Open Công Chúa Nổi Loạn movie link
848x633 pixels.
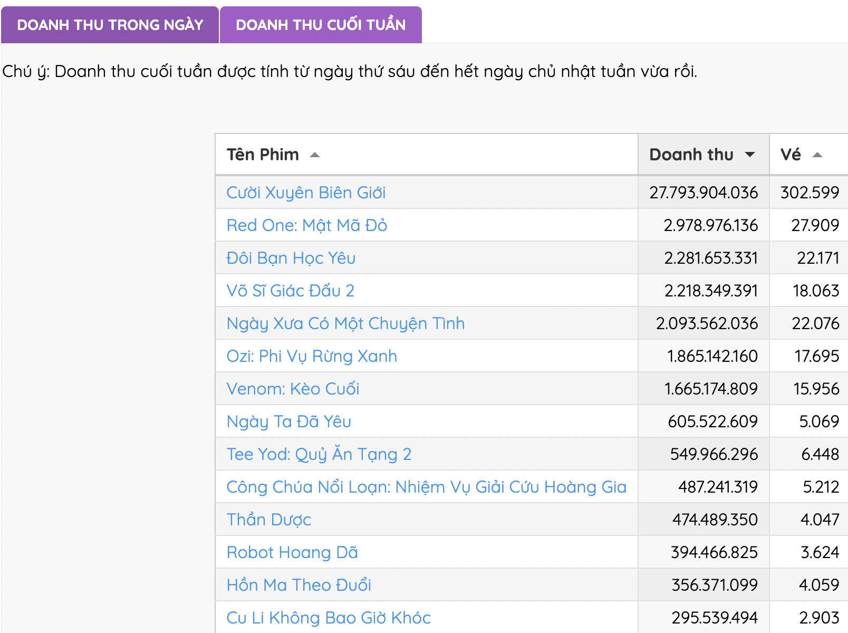426,487
